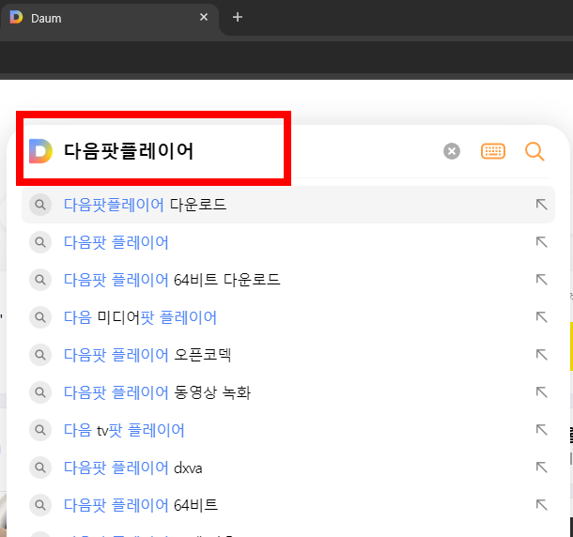The width and height of the screenshot is (573, 537).
Task: Fill arrow for the suggestion ending in 64비트
Action: pos(542,505)
